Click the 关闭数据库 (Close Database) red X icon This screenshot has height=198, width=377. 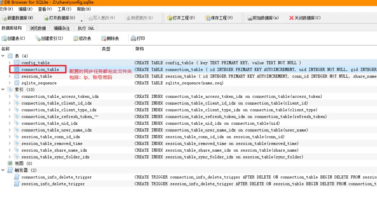tap(291, 18)
